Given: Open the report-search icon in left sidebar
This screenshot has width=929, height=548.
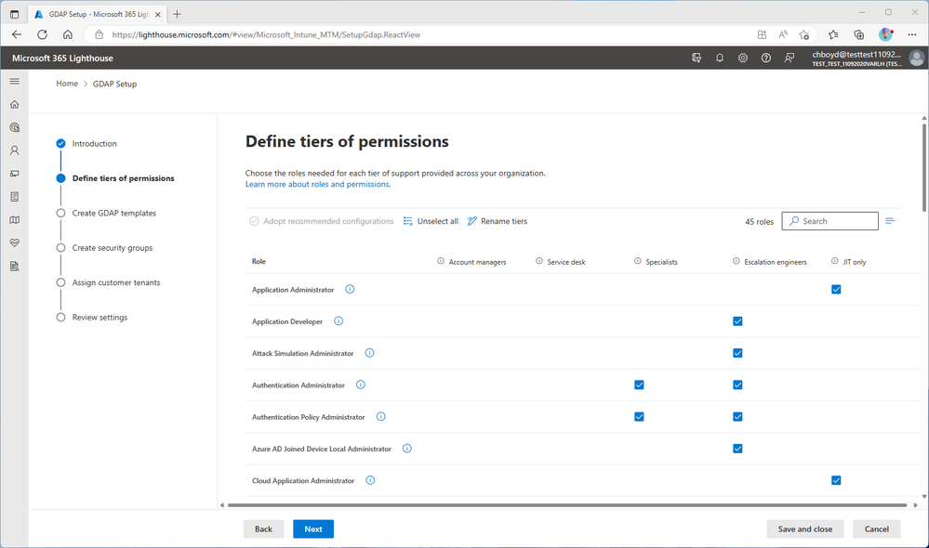Looking at the screenshot, I should point(15,267).
